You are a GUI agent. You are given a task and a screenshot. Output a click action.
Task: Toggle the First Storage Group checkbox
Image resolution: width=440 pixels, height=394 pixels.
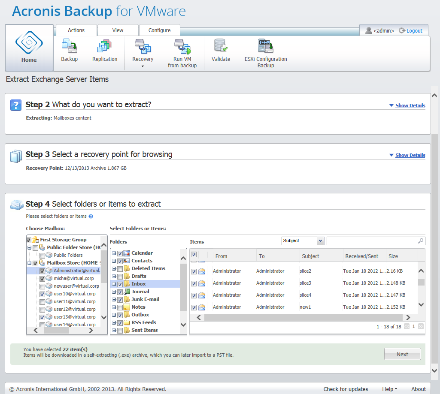pyautogui.click(x=29, y=240)
